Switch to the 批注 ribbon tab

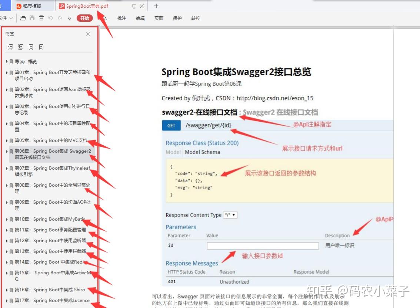[x=121, y=18]
